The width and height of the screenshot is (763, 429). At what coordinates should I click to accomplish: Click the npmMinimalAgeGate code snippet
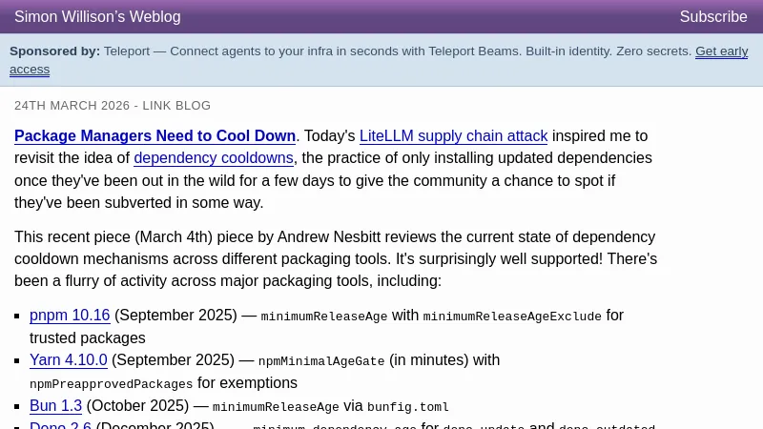click(x=321, y=361)
